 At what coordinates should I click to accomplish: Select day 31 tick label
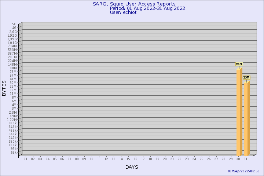tap(246, 159)
